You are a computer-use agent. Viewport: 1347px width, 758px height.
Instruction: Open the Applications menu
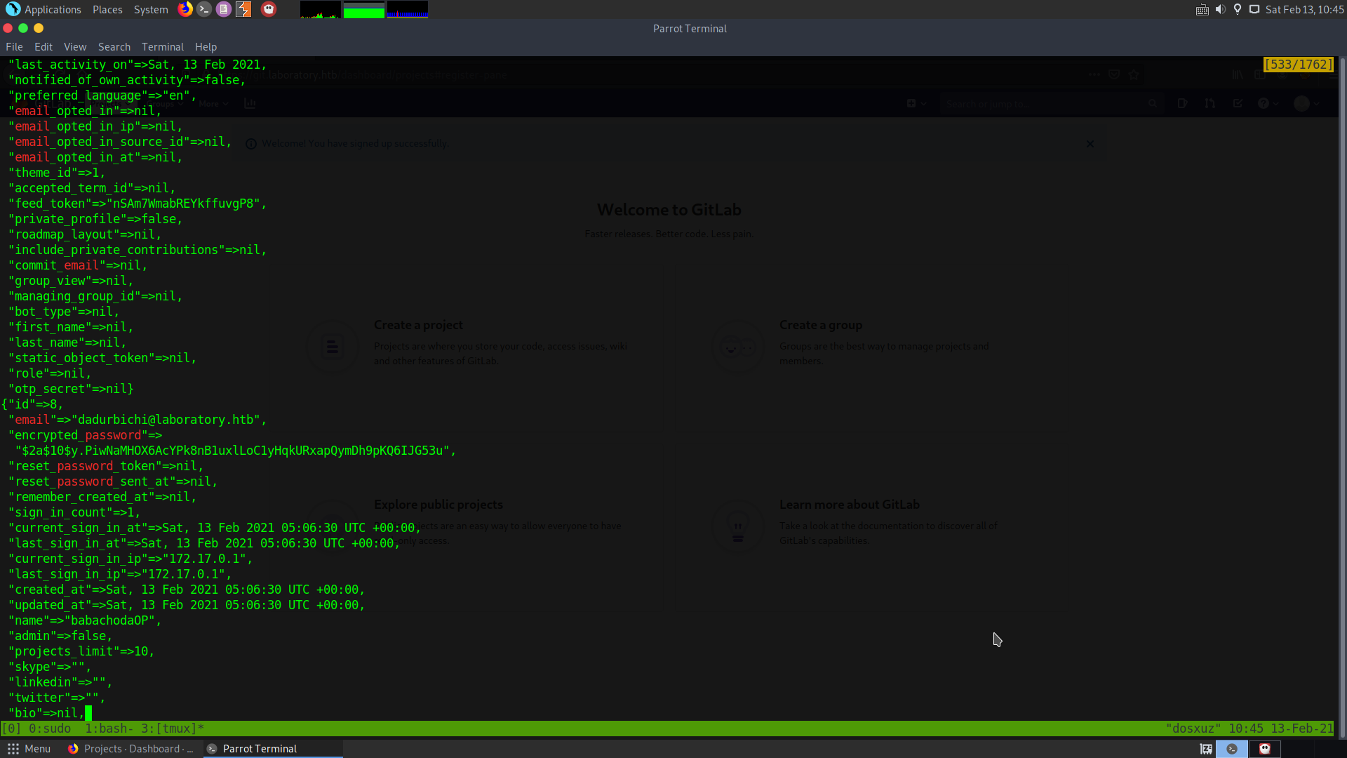pos(45,9)
